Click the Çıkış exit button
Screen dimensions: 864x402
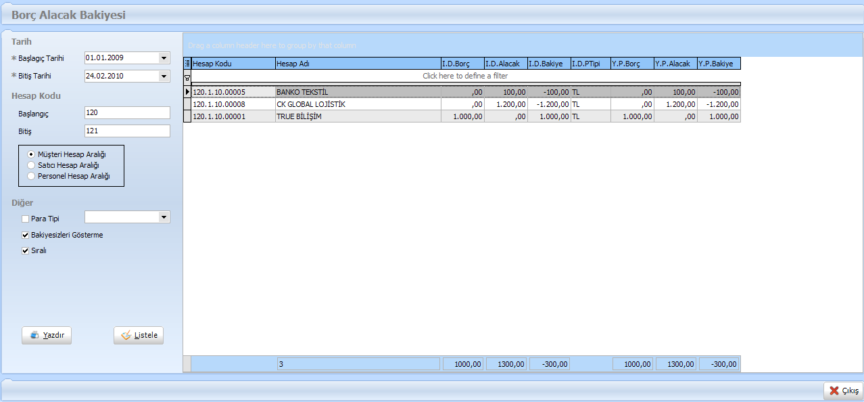pyautogui.click(x=843, y=391)
